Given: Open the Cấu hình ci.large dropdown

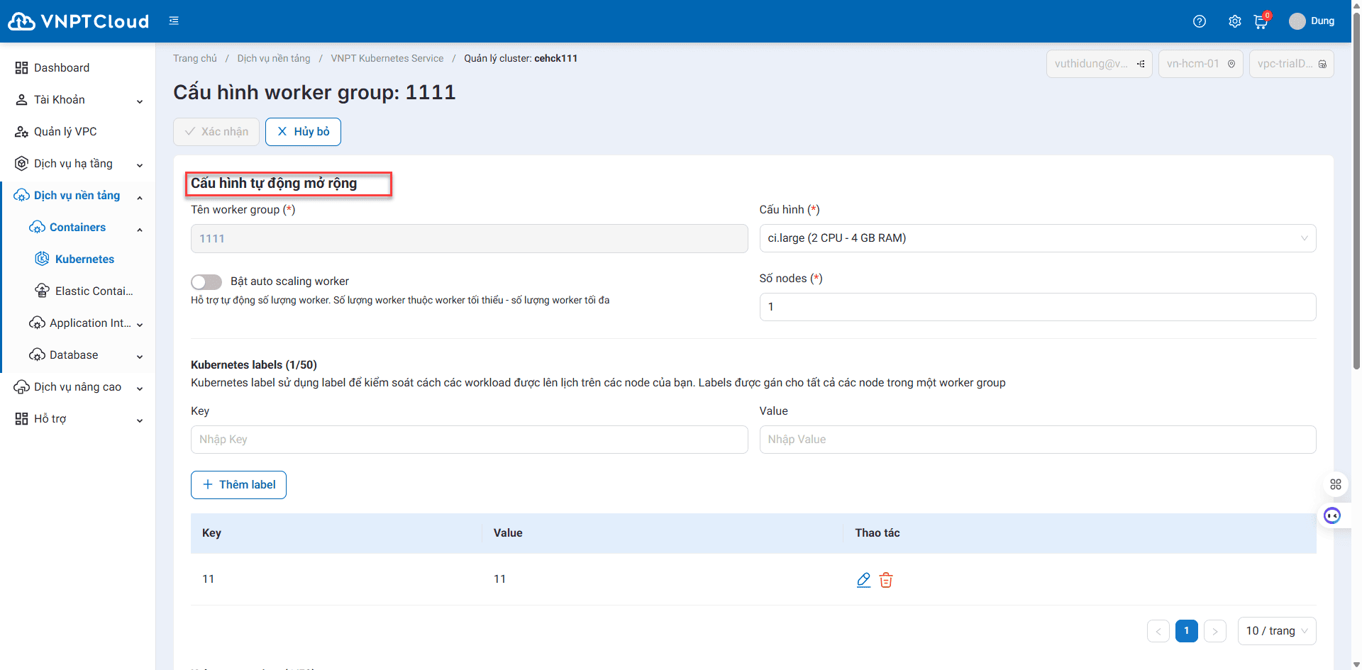Looking at the screenshot, I should 1037,238.
